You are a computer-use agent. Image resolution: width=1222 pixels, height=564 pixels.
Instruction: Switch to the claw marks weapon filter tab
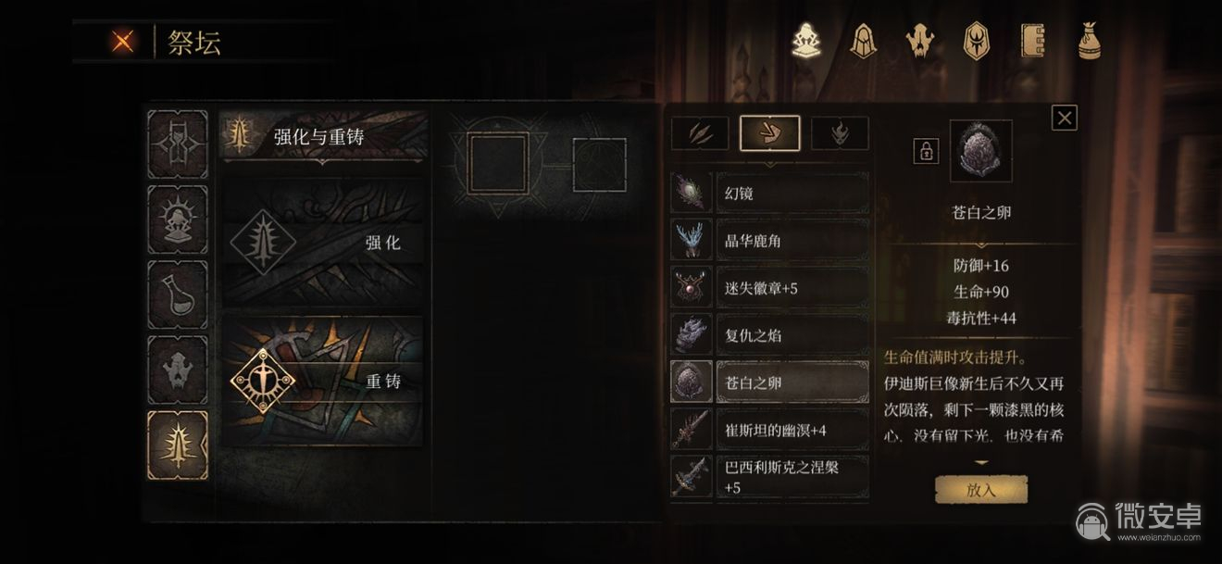[x=699, y=133]
